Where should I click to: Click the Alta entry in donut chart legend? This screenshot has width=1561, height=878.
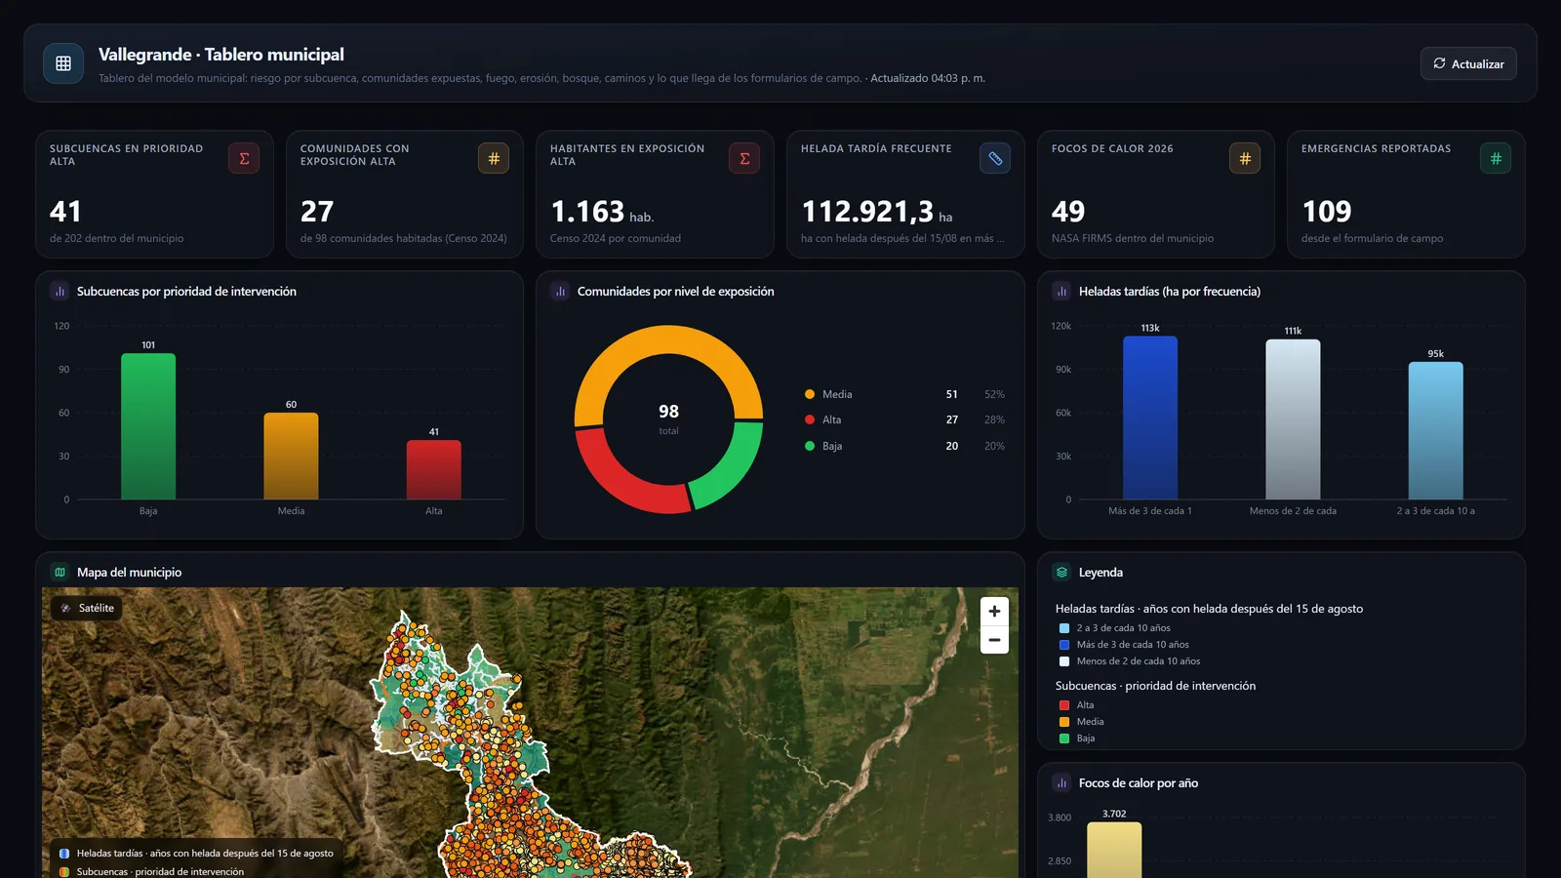[x=904, y=419]
